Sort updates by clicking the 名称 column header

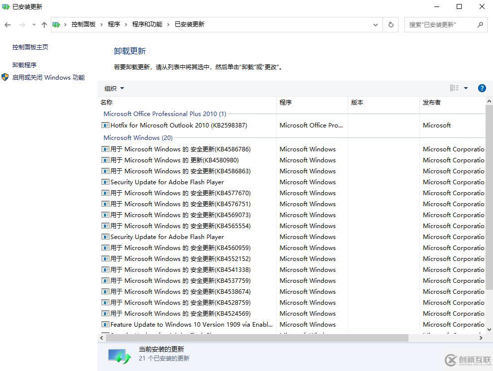[x=106, y=102]
